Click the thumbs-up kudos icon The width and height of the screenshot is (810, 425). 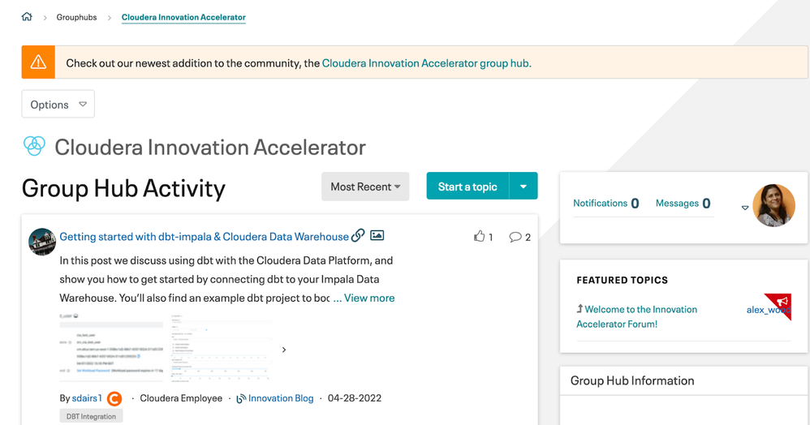coord(479,236)
